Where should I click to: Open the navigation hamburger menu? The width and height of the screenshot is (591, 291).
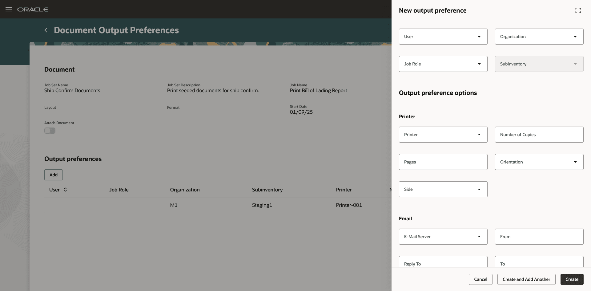(8, 9)
